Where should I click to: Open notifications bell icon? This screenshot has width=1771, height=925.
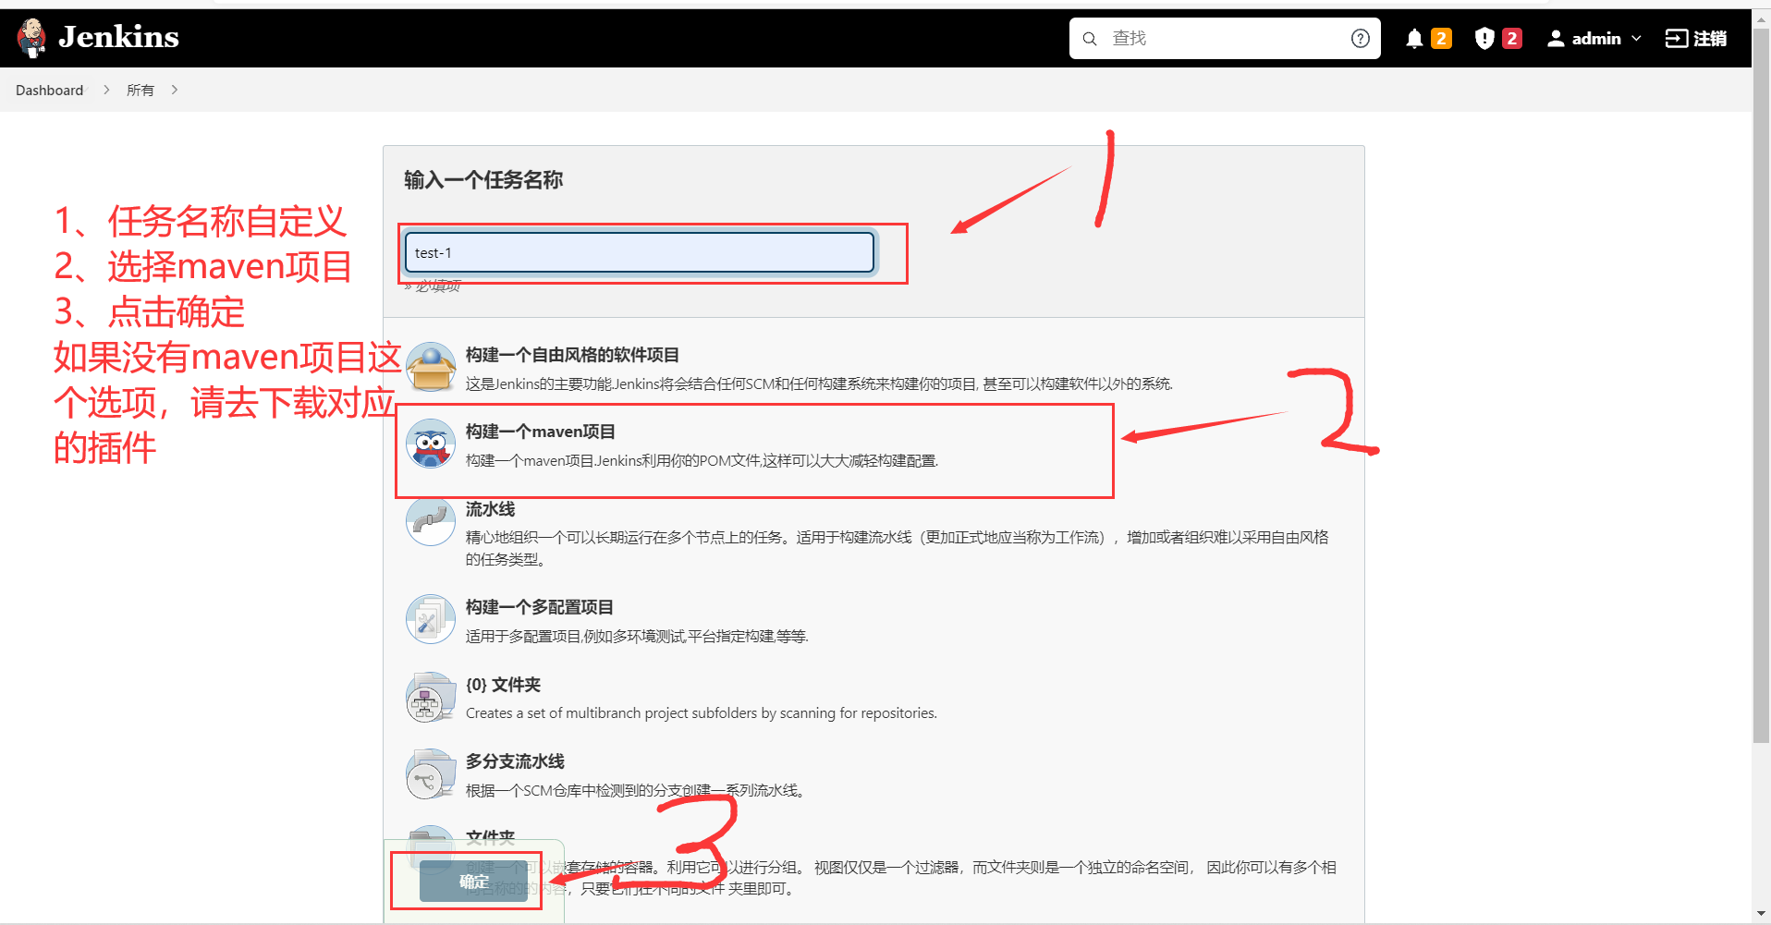tap(1414, 39)
